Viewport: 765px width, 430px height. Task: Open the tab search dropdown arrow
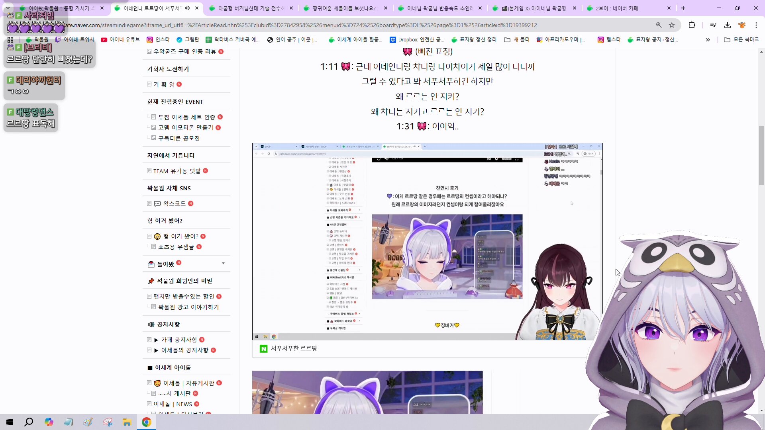click(8, 8)
